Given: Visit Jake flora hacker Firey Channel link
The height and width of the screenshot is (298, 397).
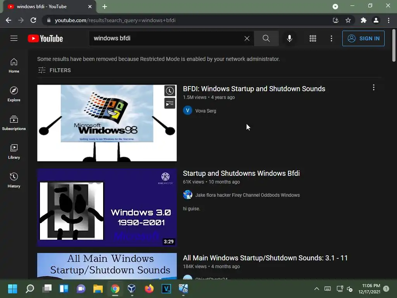Looking at the screenshot, I should click(x=247, y=195).
